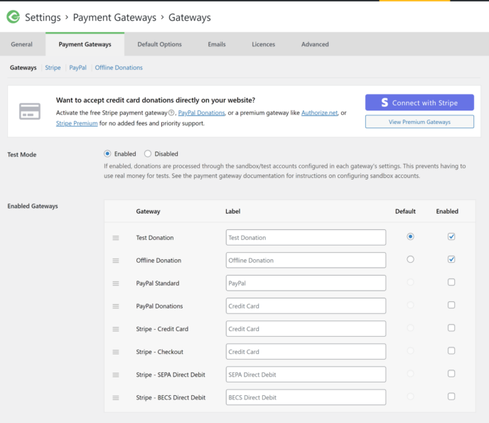This screenshot has width=489, height=423.
Task: Edit the PayPal Donations label field
Action: click(x=306, y=305)
